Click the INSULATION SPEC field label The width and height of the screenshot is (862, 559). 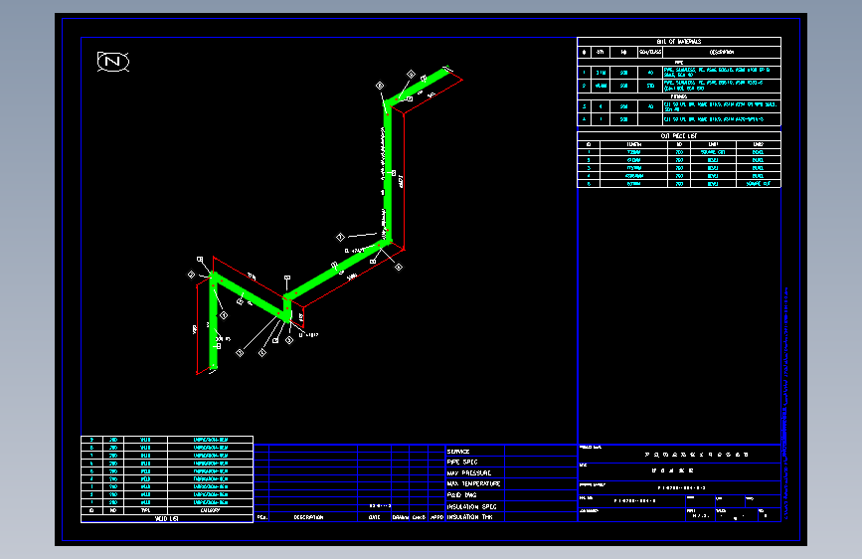[471, 506]
